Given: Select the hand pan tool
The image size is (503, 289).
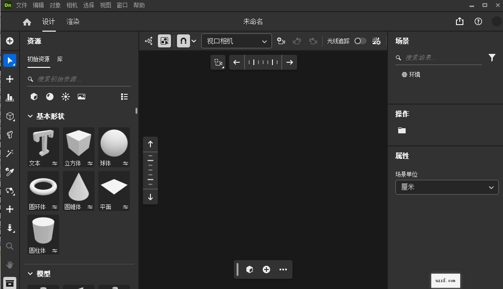Looking at the screenshot, I should pos(10,265).
